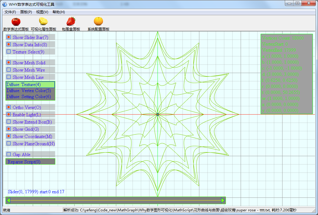Viewport: 318px width, 215px height.
Task: Enable Texture Select(9) checkbox
Action: (x=9, y=52)
